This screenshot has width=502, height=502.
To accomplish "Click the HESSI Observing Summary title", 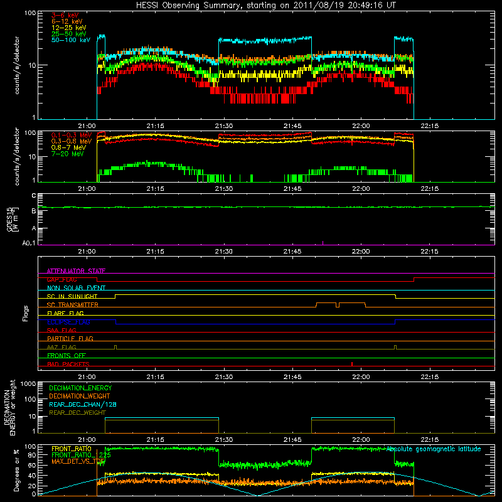I will 265,6.
